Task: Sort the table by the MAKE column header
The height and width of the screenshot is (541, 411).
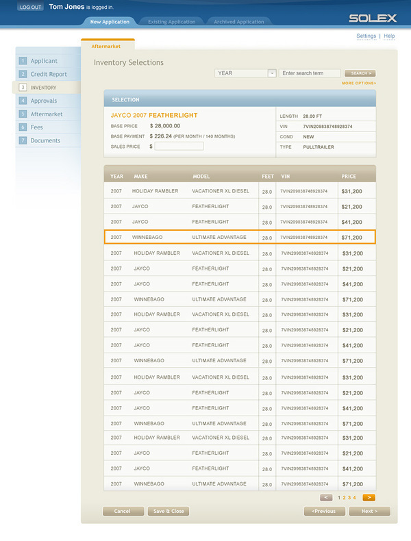Action: (x=140, y=176)
